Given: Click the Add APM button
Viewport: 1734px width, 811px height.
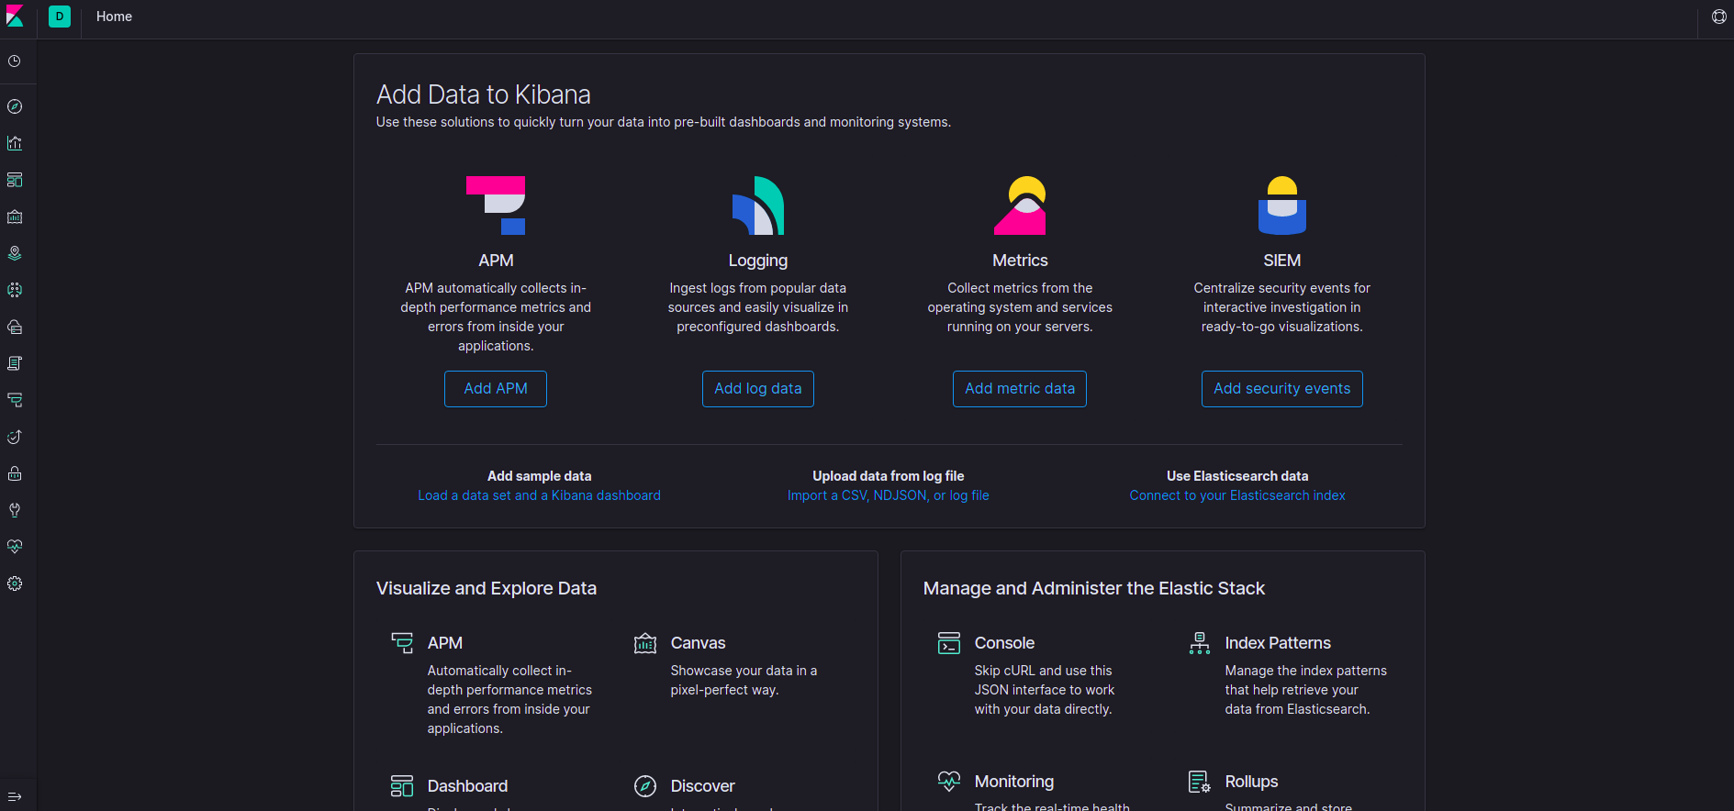Looking at the screenshot, I should click(496, 389).
